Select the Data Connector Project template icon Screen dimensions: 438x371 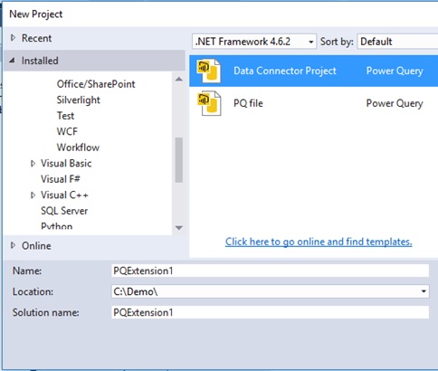(x=209, y=71)
